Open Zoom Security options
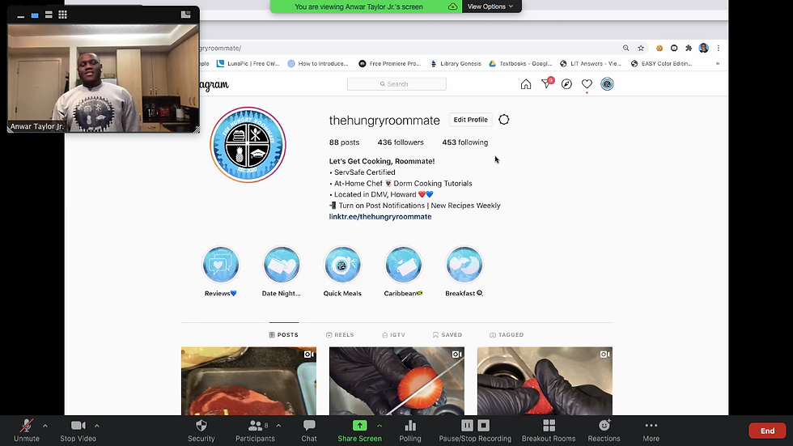 [201, 431]
